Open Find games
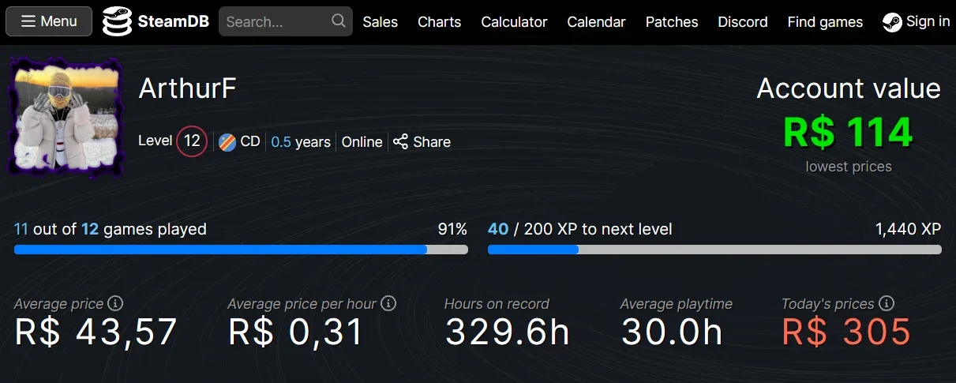The width and height of the screenshot is (956, 383). coord(825,22)
